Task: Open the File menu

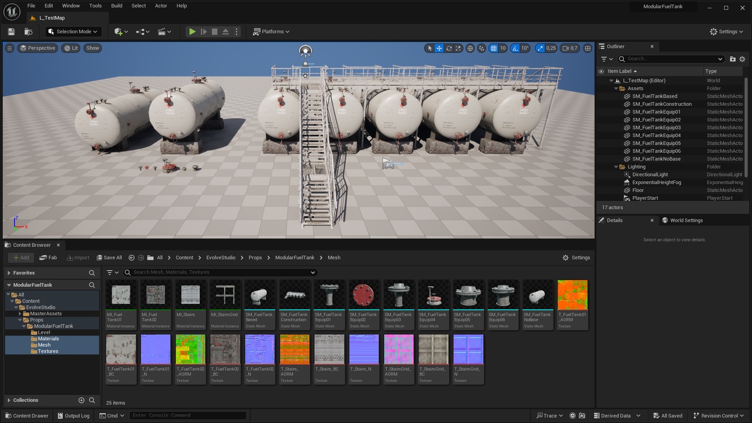Action: (31, 6)
